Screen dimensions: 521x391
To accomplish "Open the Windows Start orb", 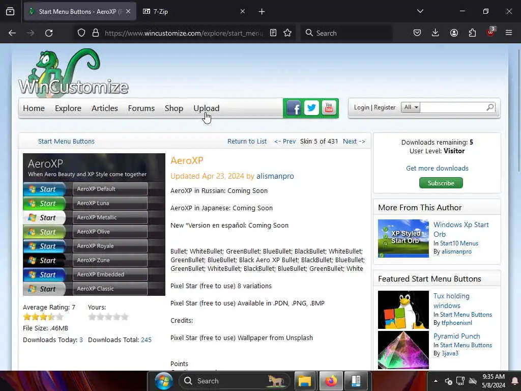I will tap(164, 381).
